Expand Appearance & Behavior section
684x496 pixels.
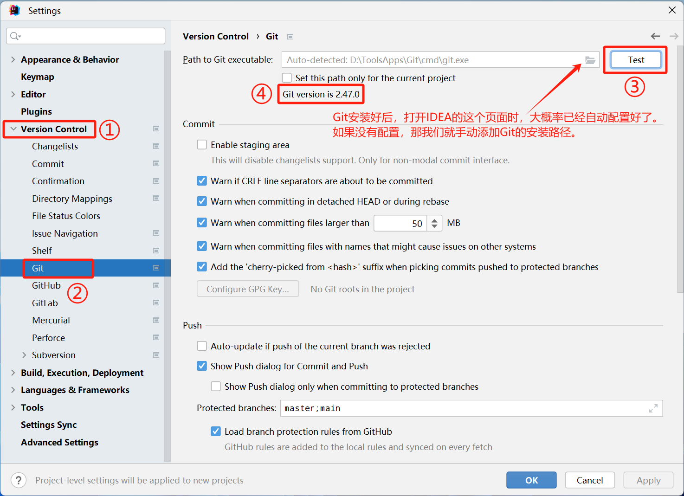(13, 59)
